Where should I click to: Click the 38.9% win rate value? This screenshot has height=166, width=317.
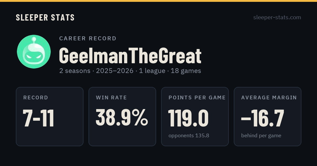[x=122, y=118]
